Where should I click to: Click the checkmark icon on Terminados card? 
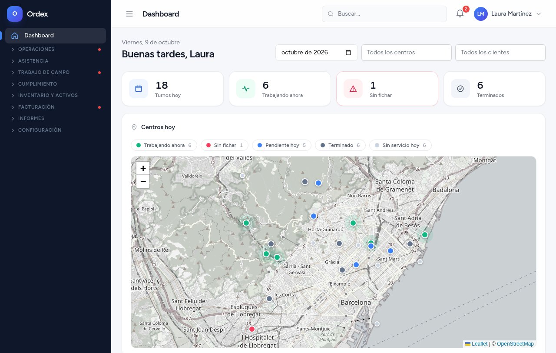[x=460, y=89]
